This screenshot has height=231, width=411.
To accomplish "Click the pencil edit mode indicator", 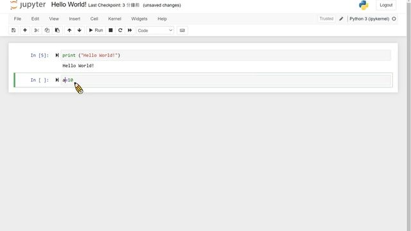I will click(x=341, y=19).
